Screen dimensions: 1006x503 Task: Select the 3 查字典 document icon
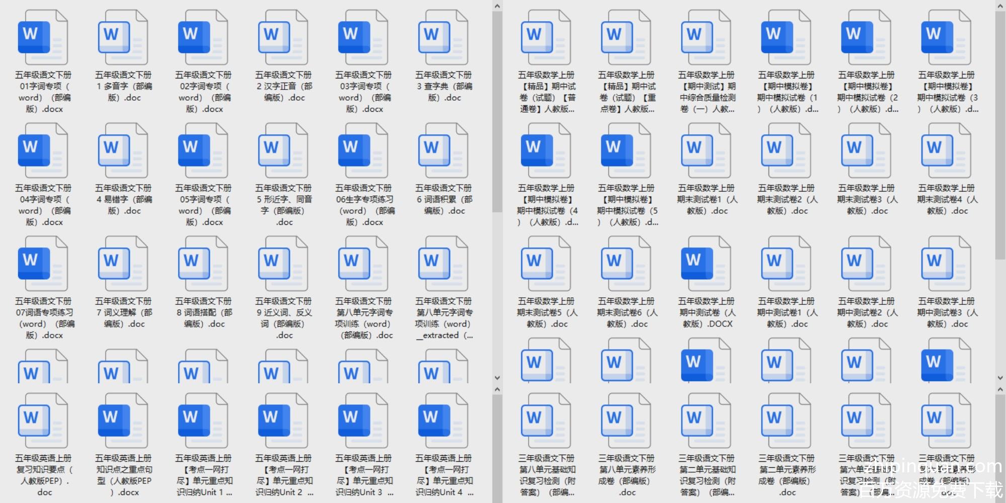click(x=443, y=38)
